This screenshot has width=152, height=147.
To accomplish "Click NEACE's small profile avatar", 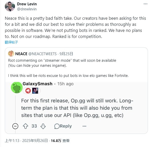I will tap(11, 54).
